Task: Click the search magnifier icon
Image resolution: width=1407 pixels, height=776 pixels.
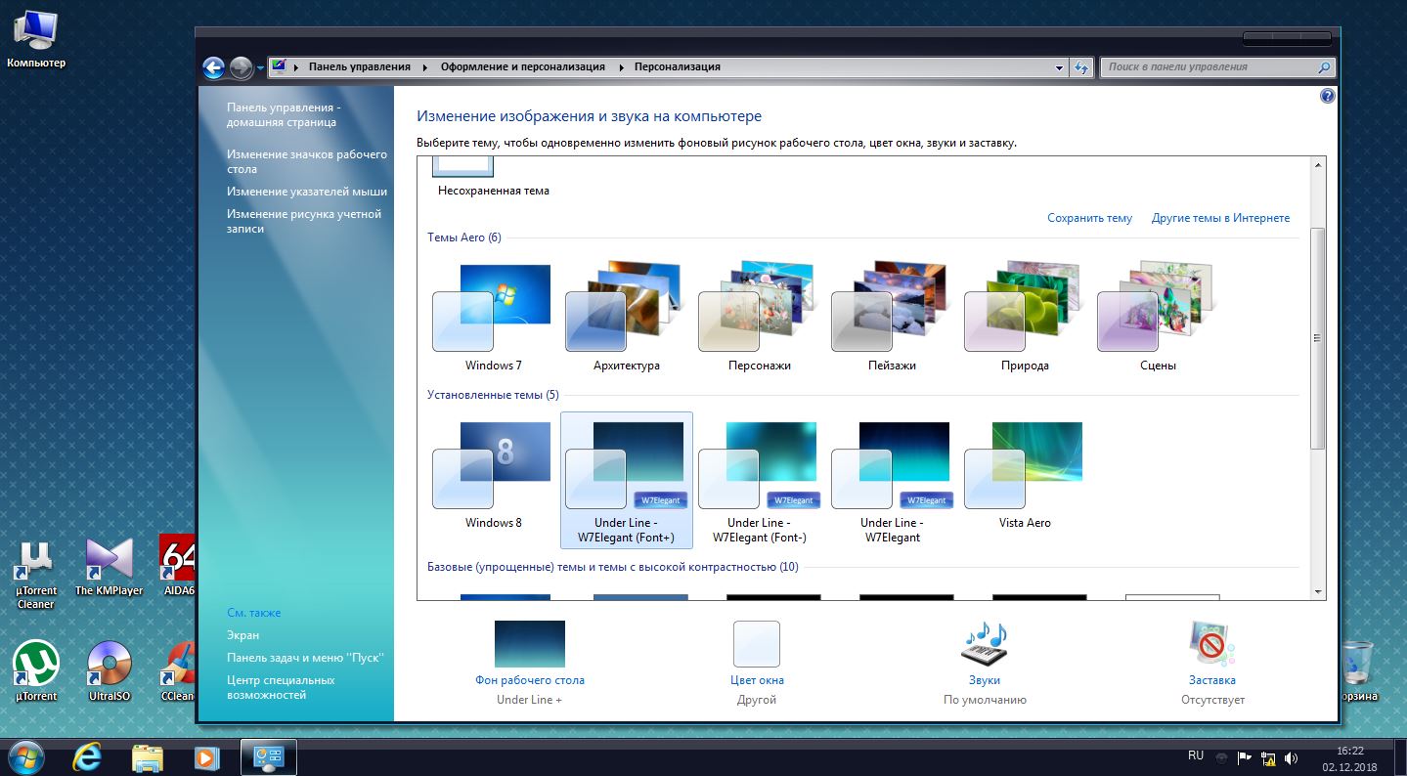Action: tap(1324, 67)
